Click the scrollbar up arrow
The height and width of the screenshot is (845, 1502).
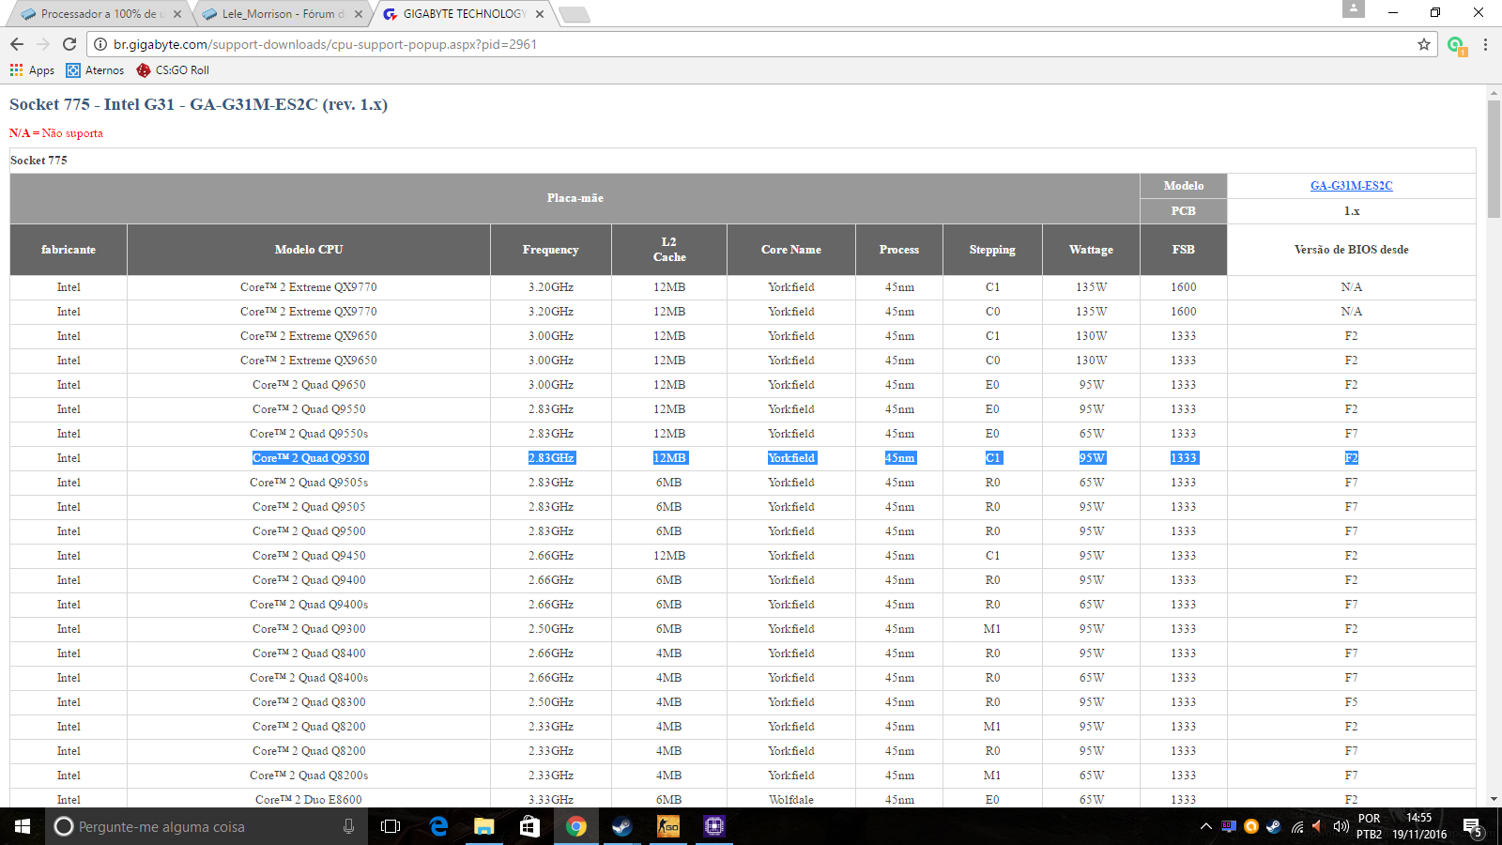1494,93
